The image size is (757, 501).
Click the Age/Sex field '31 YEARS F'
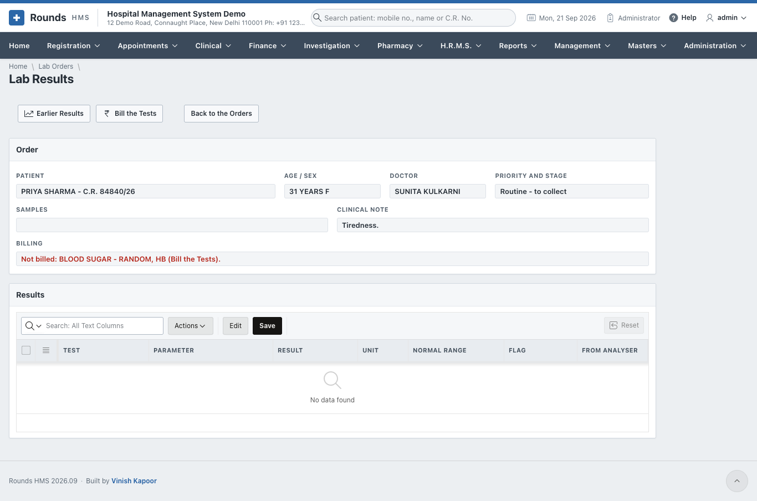click(333, 191)
